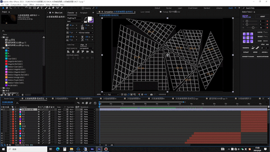
Task: Switch to the Paragraph panel tab
Action: pos(84,13)
